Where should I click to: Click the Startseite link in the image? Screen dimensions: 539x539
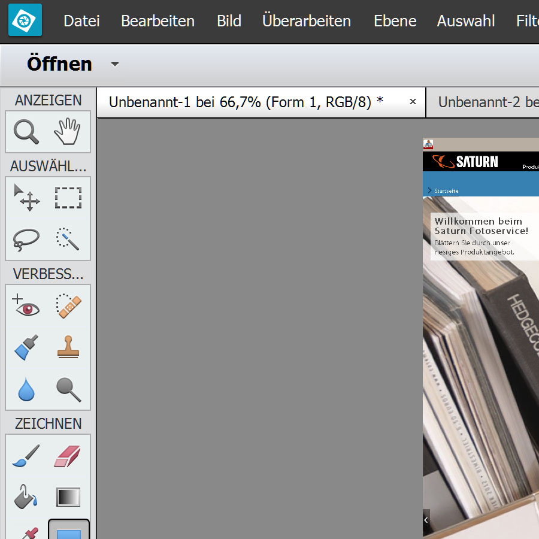(x=446, y=191)
